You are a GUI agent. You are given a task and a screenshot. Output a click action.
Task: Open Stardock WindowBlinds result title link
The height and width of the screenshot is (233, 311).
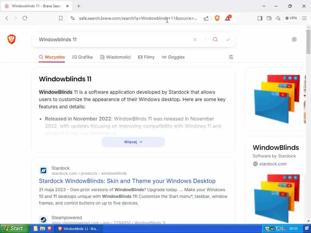point(127,181)
